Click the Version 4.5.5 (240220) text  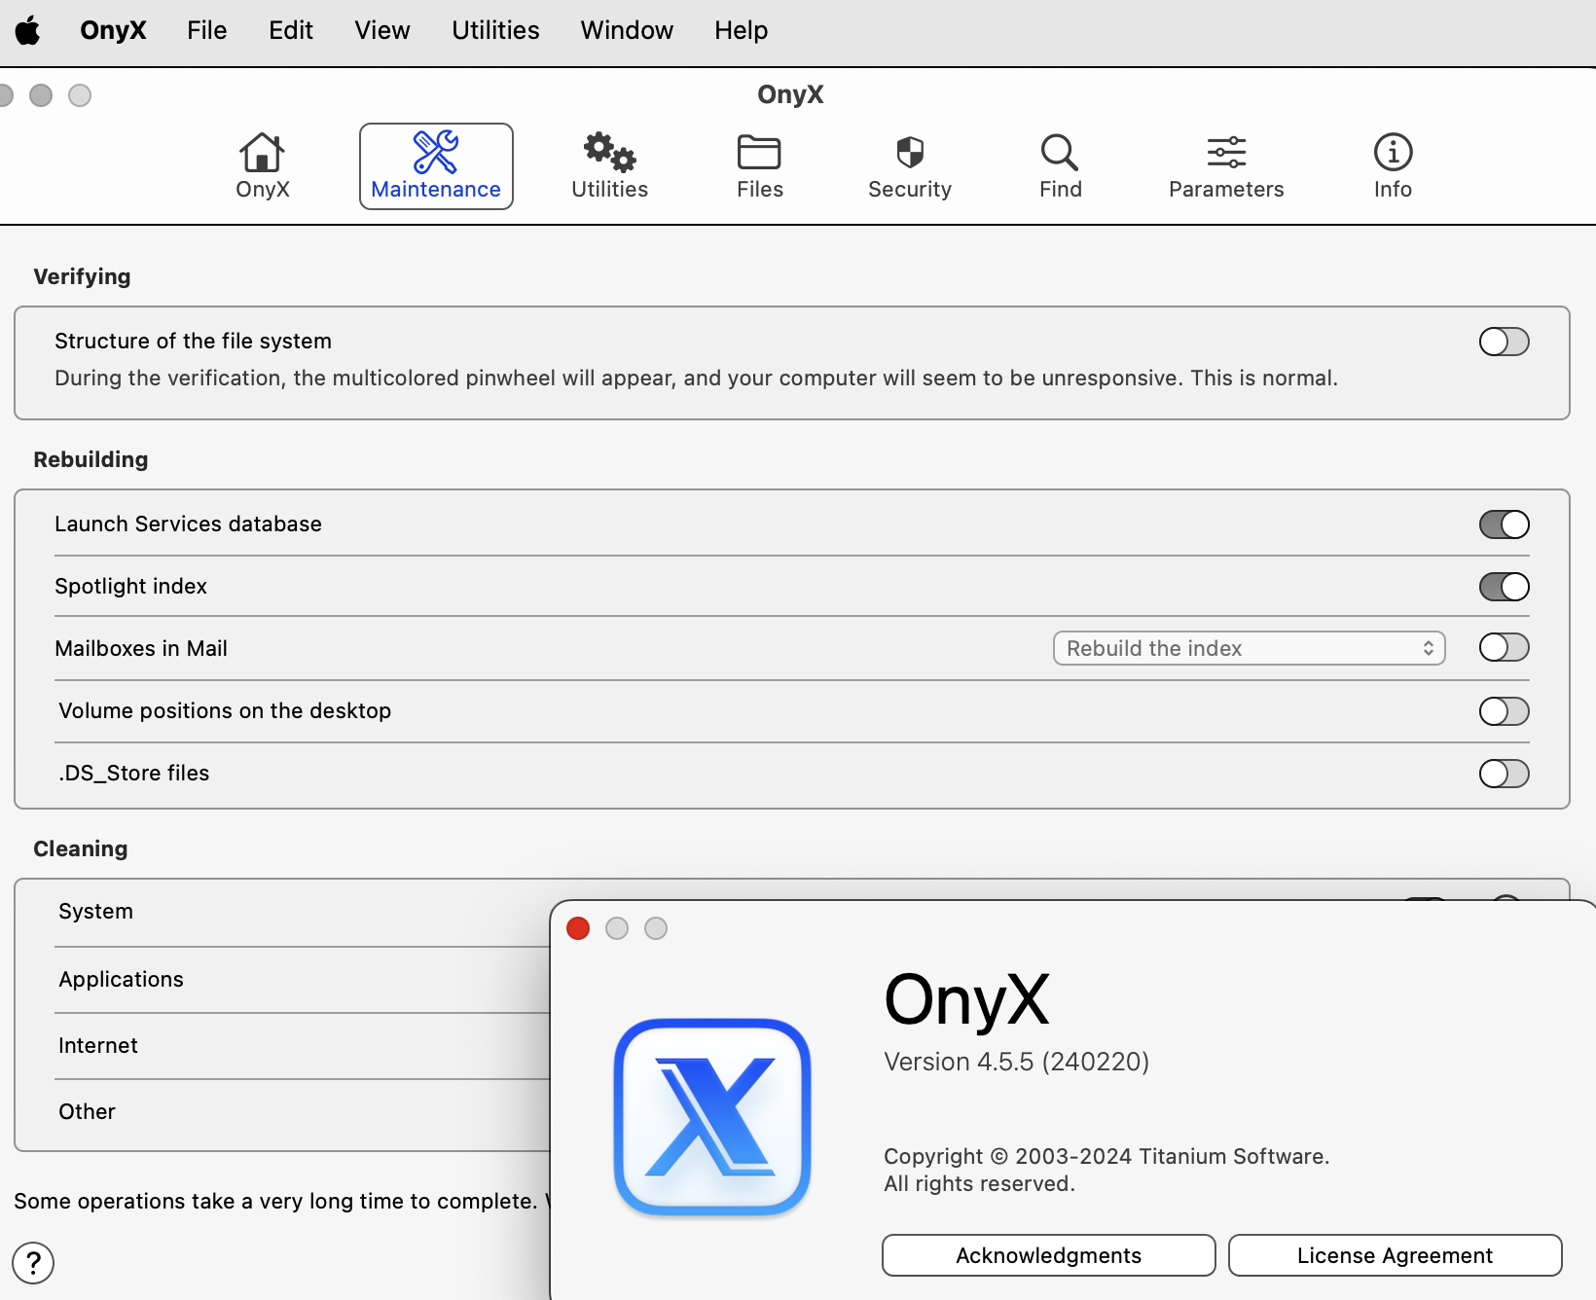(1016, 1062)
